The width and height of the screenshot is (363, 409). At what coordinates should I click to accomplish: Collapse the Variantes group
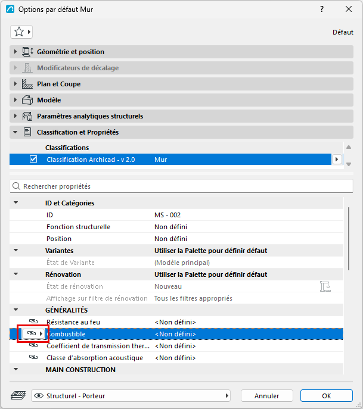pyautogui.click(x=16, y=250)
